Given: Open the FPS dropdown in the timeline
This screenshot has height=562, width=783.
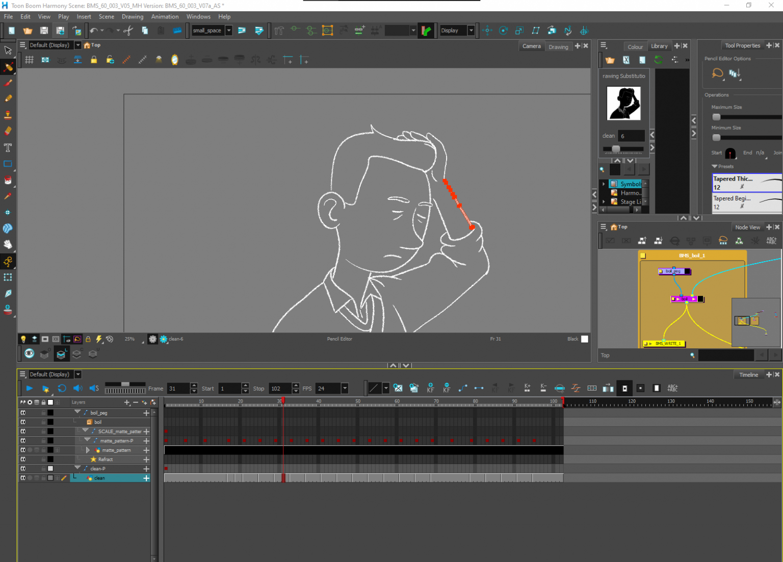Looking at the screenshot, I should tap(345, 389).
